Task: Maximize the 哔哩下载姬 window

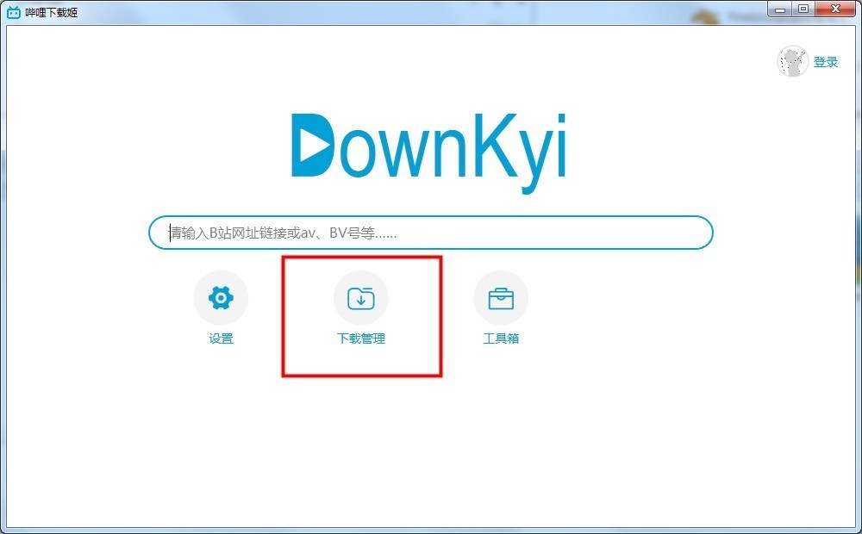Action: (x=803, y=9)
